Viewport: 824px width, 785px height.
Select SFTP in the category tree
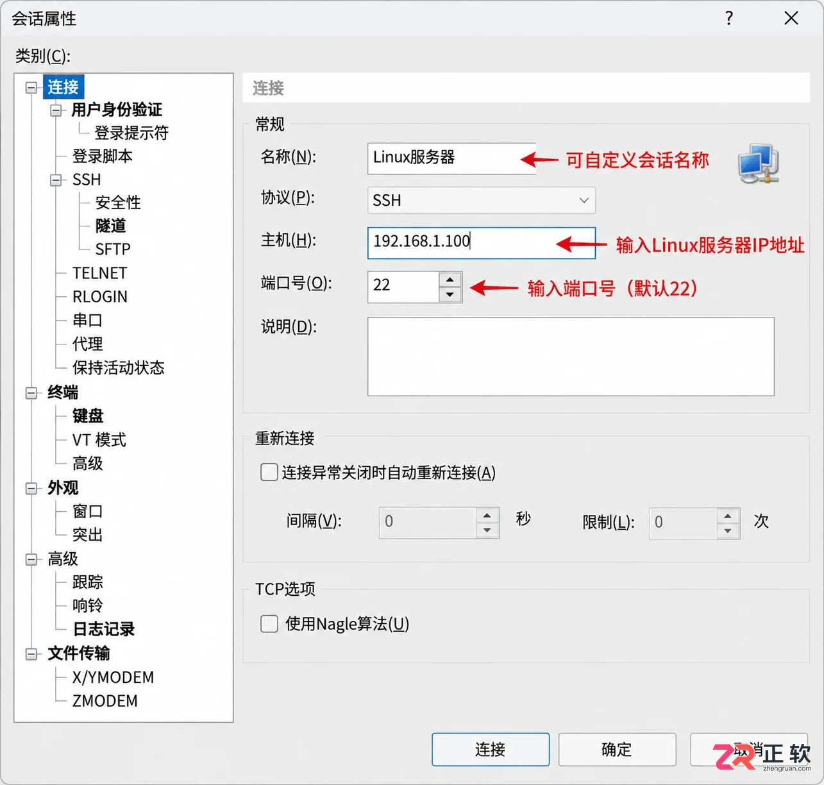pyautogui.click(x=113, y=249)
